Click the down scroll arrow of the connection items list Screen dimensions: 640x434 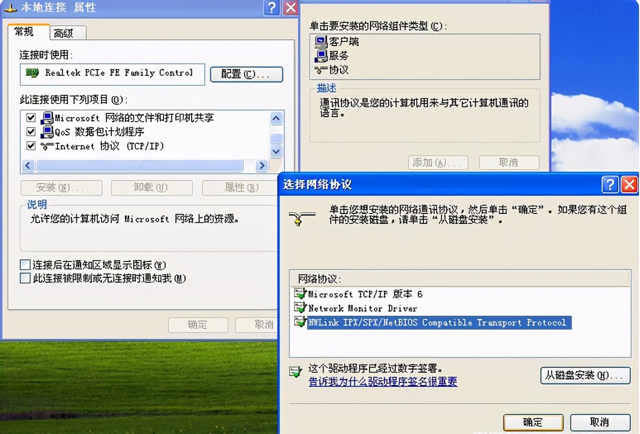(276, 151)
